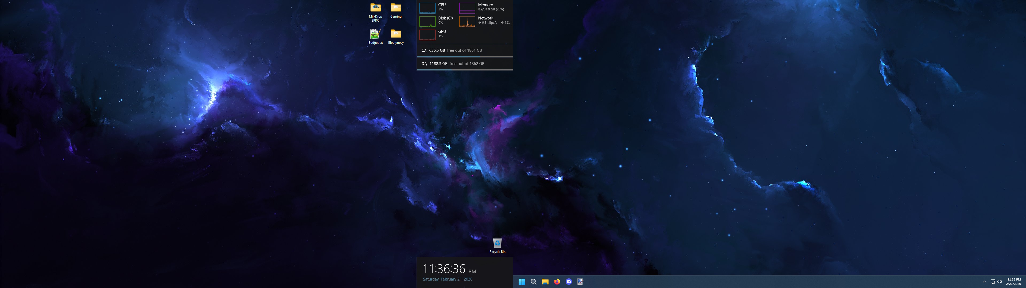Open the taskbar clock and date
Viewport: 1026px width, 288px height.
[1013, 282]
